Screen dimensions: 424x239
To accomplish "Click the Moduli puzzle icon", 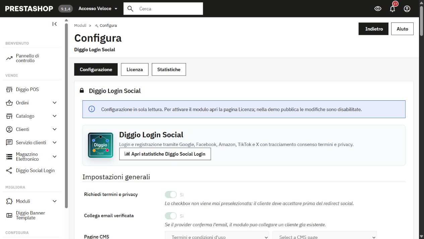I will pos(9,201).
